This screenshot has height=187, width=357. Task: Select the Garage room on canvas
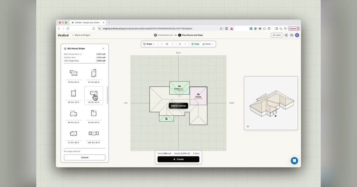tap(198, 96)
